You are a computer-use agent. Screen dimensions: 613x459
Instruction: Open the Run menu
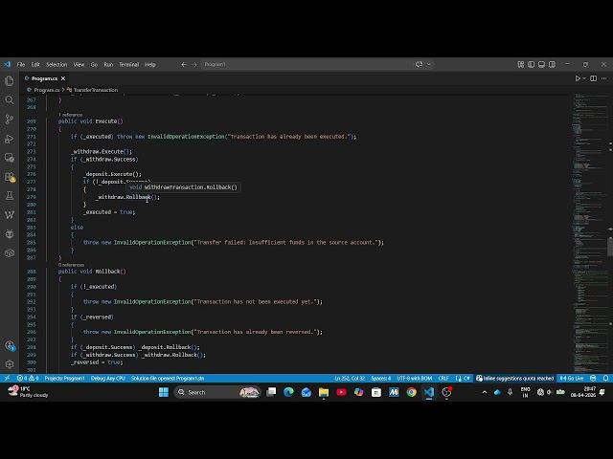pos(108,64)
